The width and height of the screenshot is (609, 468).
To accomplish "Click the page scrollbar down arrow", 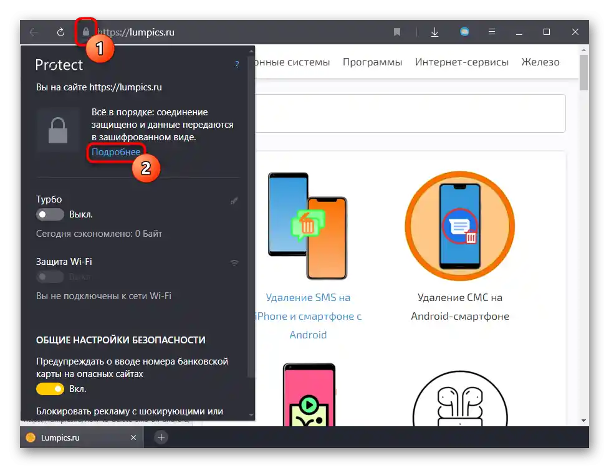I will (583, 421).
